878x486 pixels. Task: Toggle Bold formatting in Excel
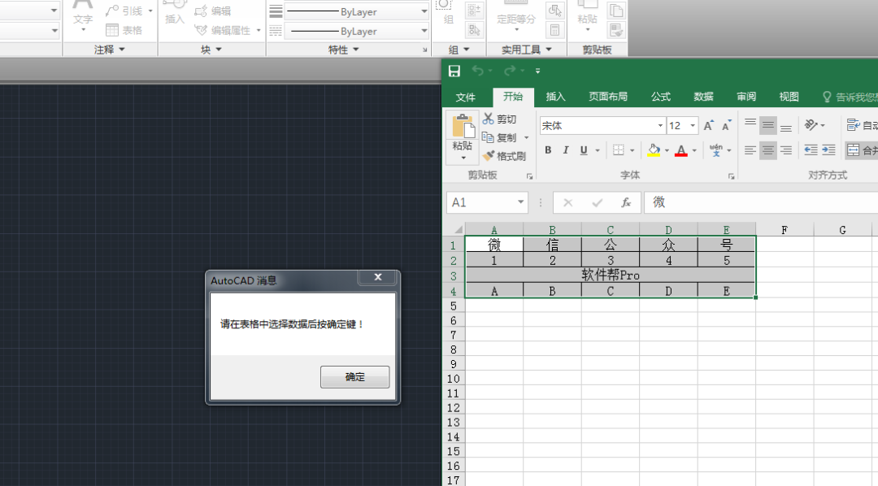pyautogui.click(x=548, y=150)
